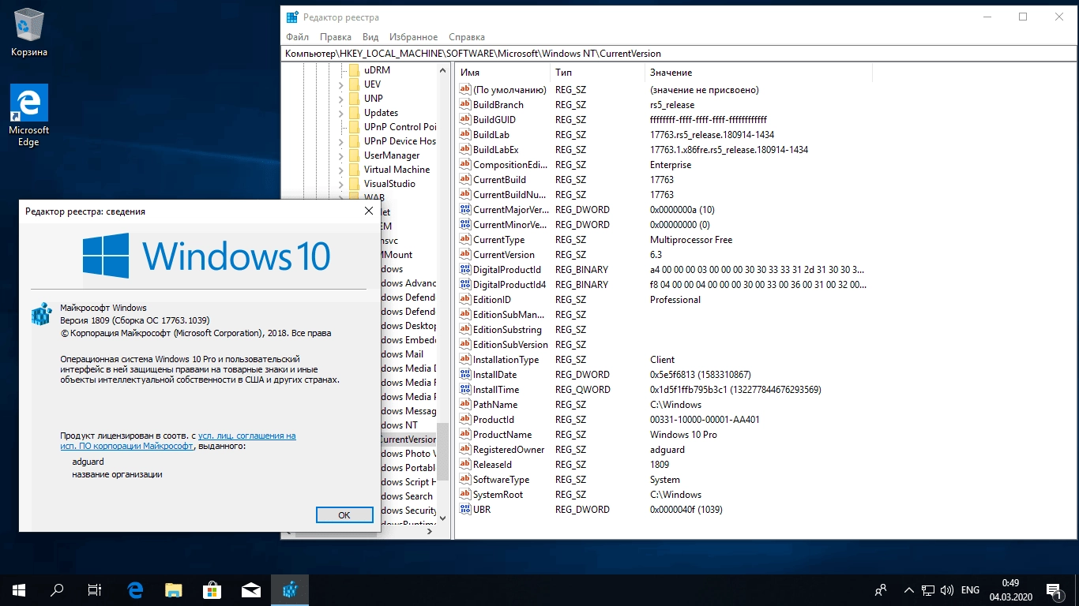Screen dimensions: 1079x606
Task: Open the notification center icon
Action: coord(1054,589)
